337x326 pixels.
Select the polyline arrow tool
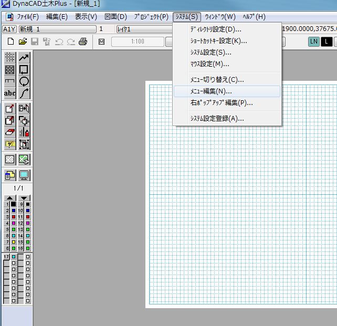(x=24, y=57)
